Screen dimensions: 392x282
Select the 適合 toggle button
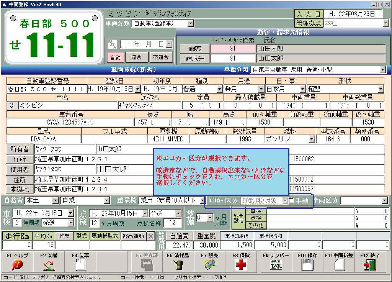click(x=136, y=57)
